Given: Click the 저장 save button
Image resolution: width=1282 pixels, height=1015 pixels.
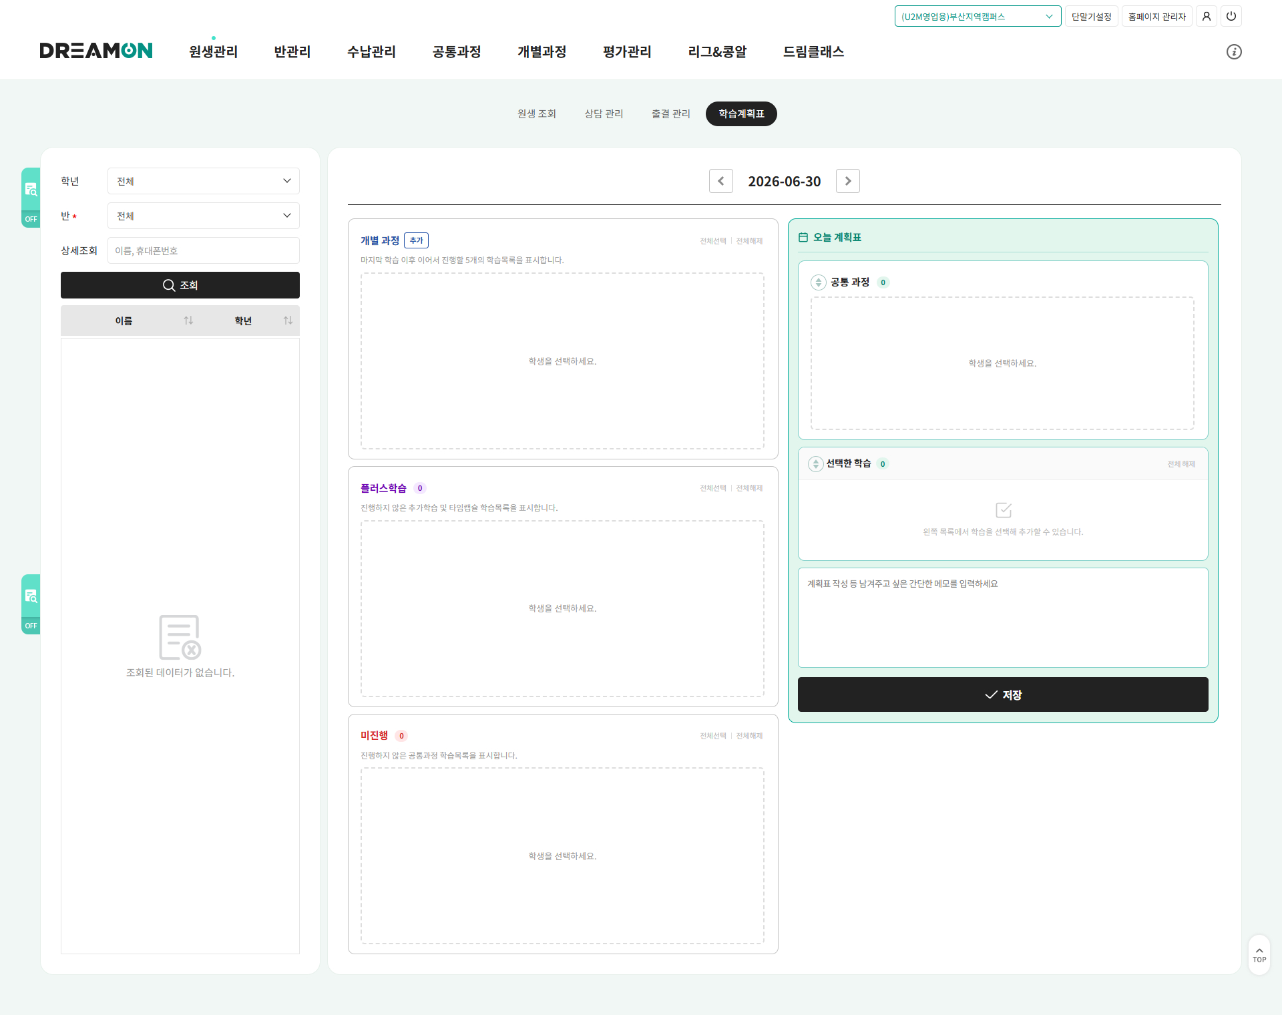Looking at the screenshot, I should (1003, 694).
